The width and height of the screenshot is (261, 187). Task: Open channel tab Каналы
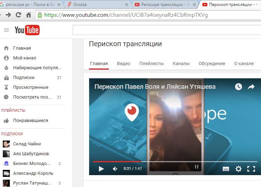pos(181,64)
